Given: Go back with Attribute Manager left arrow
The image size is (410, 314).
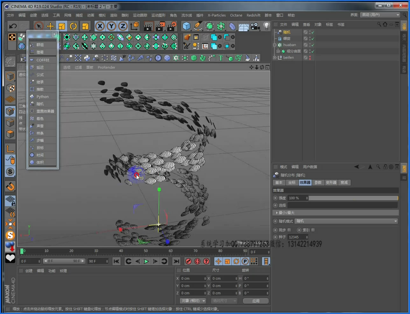Looking at the screenshot, I should tap(357, 167).
